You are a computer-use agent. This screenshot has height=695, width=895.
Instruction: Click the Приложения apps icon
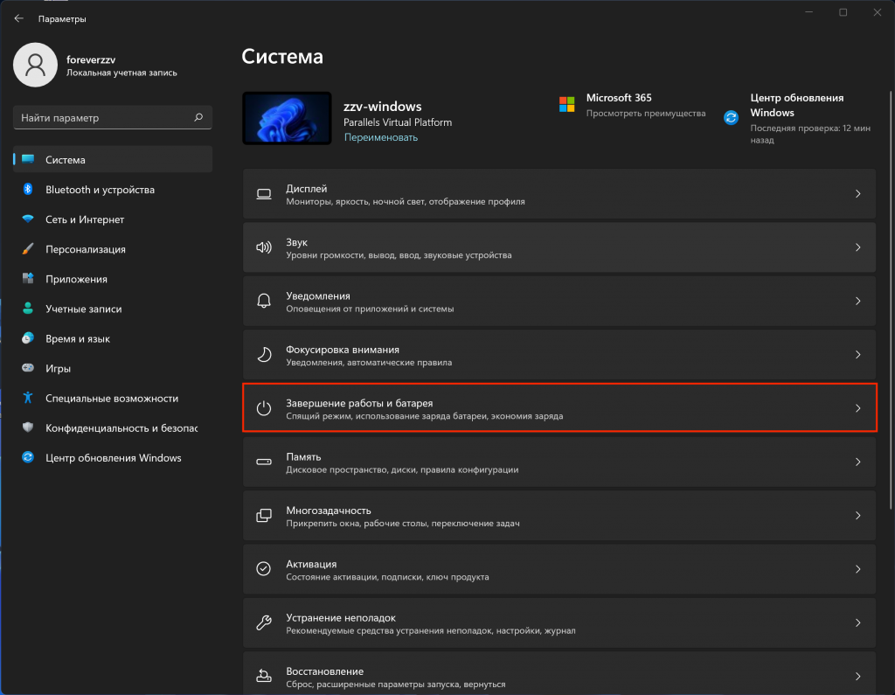click(x=28, y=278)
